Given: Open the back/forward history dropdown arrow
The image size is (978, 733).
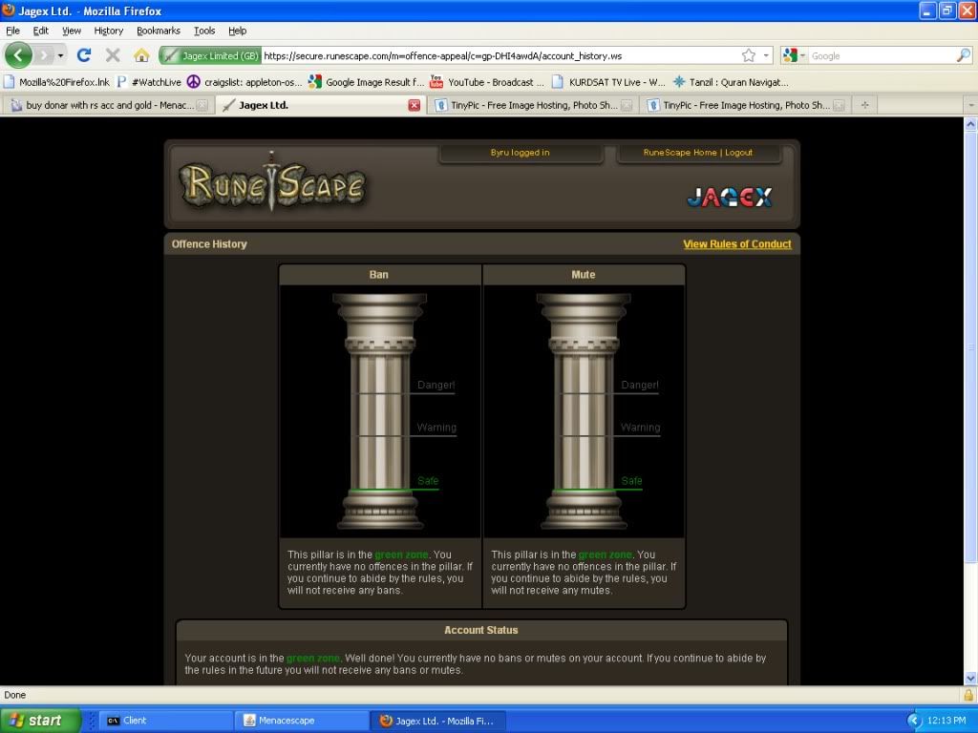Looking at the screenshot, I should [60, 55].
